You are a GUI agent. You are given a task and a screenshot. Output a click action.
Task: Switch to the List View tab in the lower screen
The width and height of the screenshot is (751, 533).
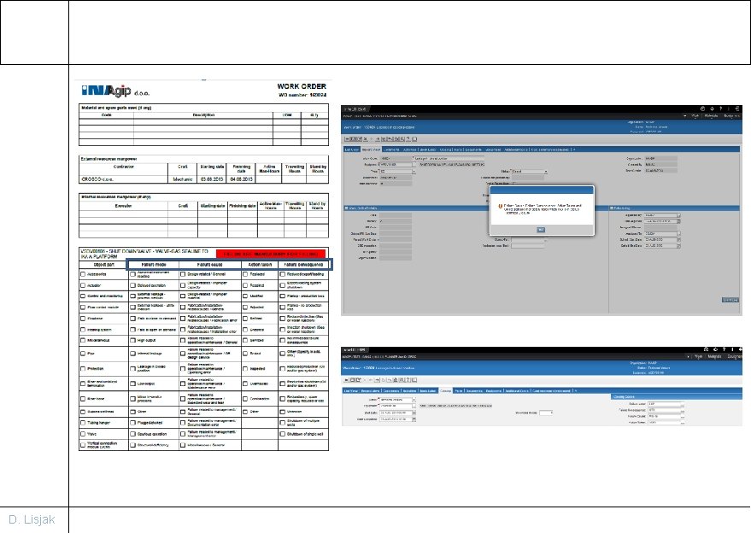[350, 390]
